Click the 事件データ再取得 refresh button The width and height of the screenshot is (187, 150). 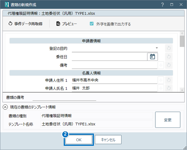coord(26,24)
